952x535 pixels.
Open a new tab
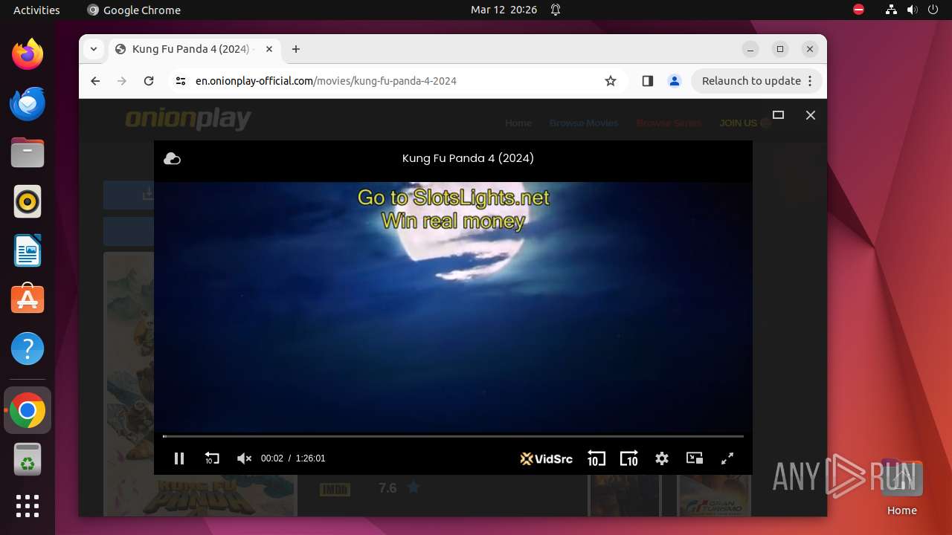click(x=296, y=49)
